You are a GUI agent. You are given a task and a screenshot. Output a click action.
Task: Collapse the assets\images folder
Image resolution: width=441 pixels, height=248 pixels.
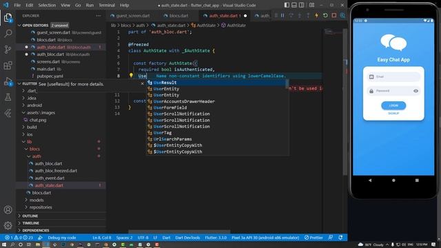(41, 112)
